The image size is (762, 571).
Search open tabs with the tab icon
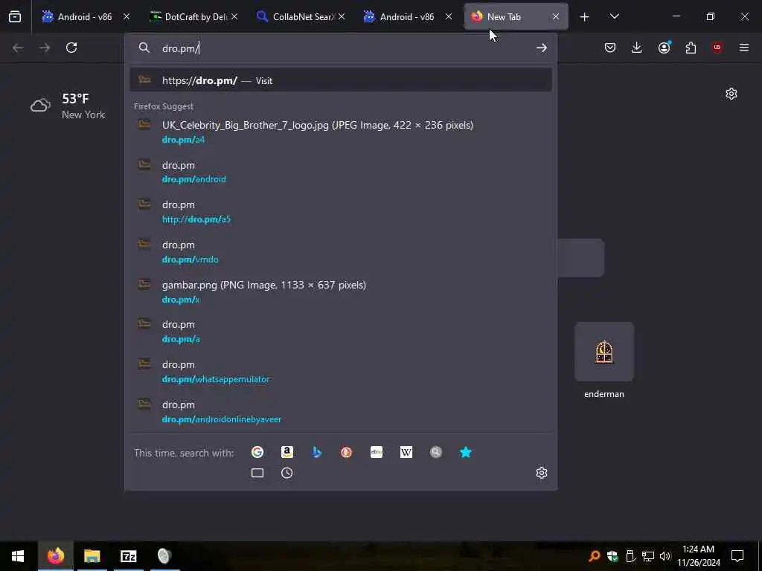tap(257, 473)
